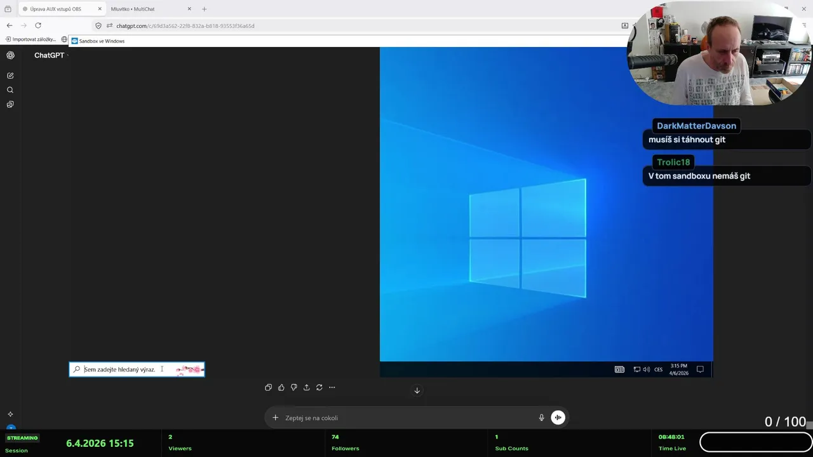Jump to bottom with down arrow button

[x=417, y=390]
